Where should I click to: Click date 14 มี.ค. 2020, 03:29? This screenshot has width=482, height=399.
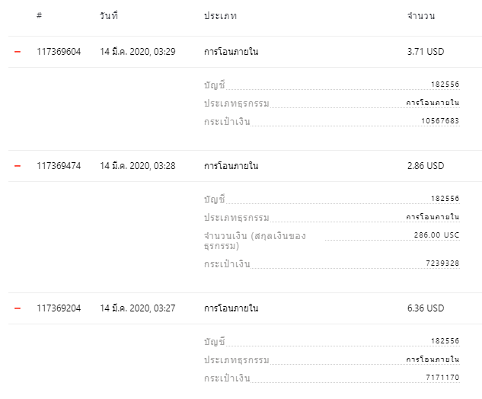click(138, 52)
